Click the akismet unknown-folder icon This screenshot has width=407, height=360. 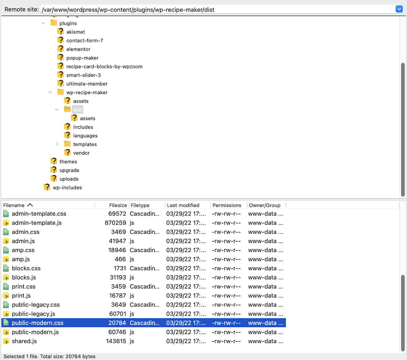point(61,32)
